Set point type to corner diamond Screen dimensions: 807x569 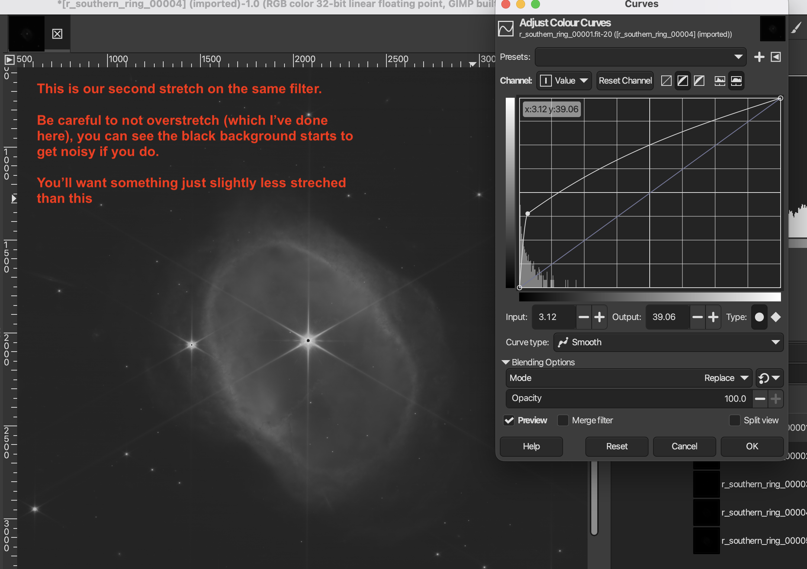coord(776,317)
